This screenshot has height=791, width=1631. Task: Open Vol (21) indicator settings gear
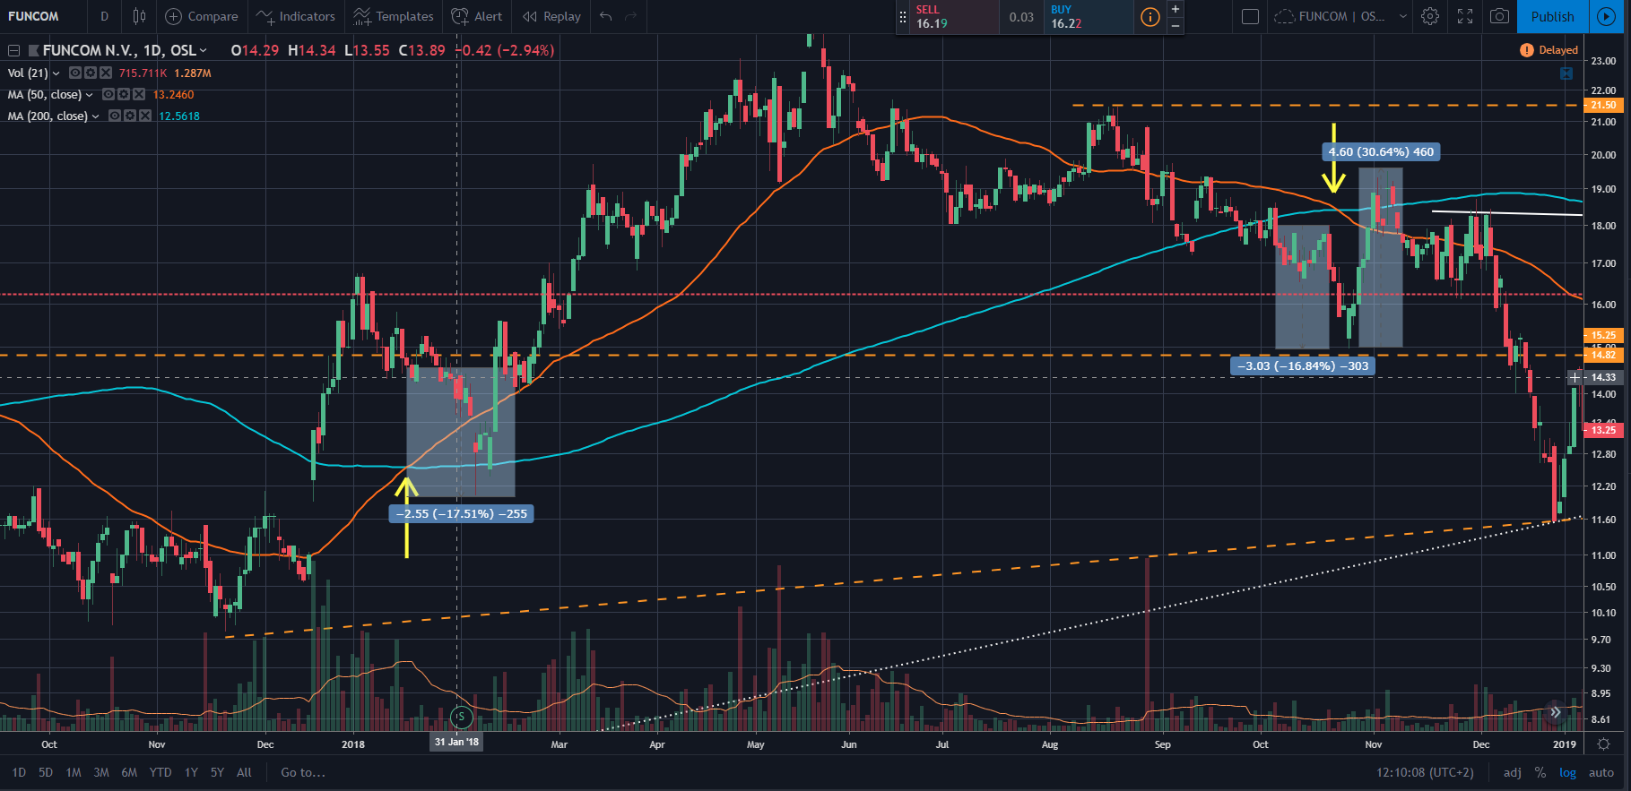pyautogui.click(x=91, y=73)
